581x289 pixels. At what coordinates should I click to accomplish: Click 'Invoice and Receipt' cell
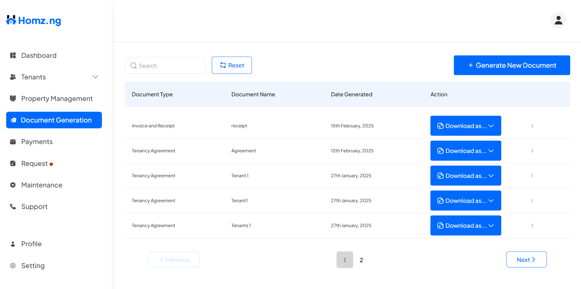[153, 126]
